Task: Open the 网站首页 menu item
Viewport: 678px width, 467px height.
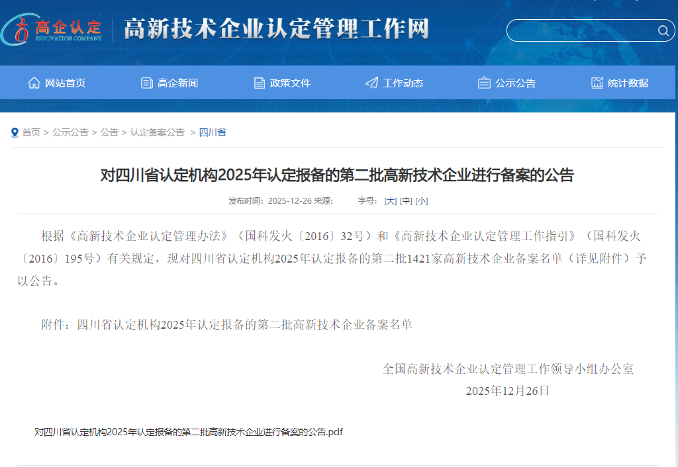Action: click(x=66, y=83)
